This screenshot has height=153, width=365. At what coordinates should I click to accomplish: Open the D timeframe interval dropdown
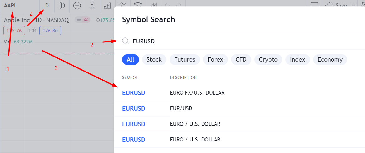[x=47, y=5]
